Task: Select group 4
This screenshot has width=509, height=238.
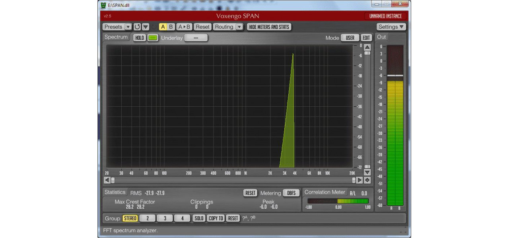Action: [x=182, y=218]
